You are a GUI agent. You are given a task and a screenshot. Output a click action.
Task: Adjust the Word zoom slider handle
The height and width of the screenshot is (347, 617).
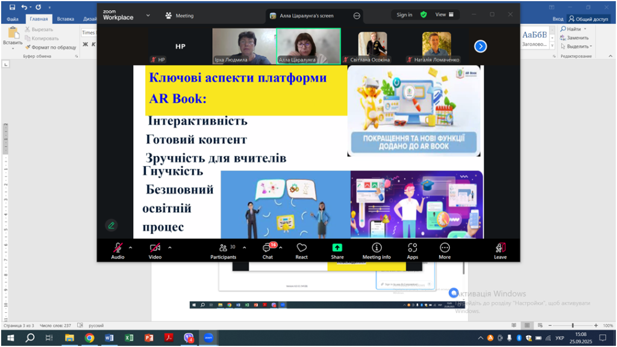(572, 325)
